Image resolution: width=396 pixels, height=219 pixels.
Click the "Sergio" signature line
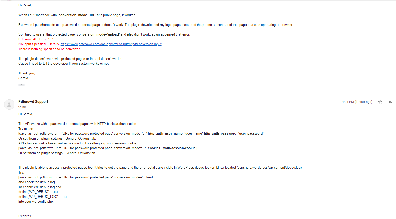(x=23, y=78)
